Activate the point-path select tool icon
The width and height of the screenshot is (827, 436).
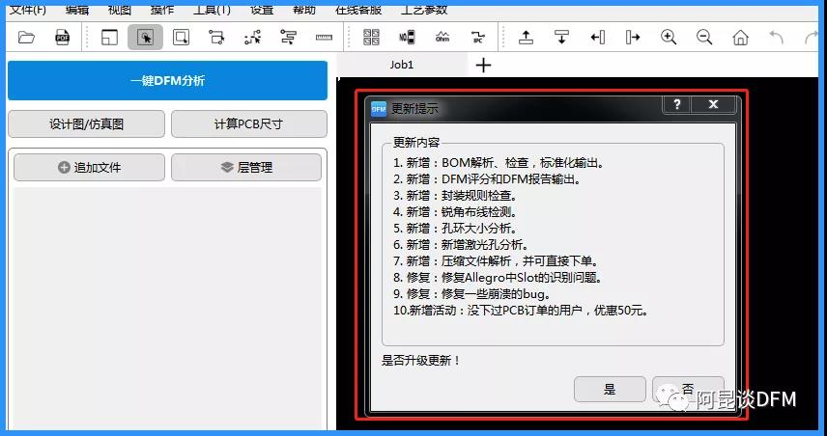pyautogui.click(x=252, y=38)
